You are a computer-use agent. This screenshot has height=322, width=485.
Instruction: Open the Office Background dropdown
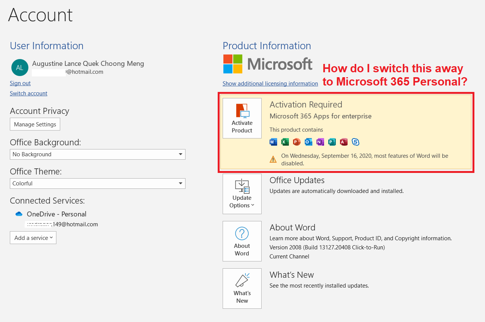pyautogui.click(x=98, y=154)
